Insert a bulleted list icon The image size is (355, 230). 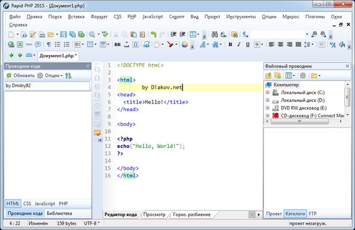(x=57, y=44)
